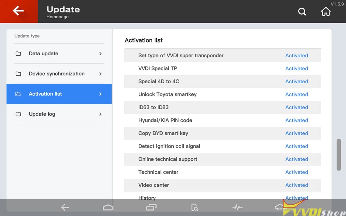Select Device synchronization menu item

tap(59, 74)
